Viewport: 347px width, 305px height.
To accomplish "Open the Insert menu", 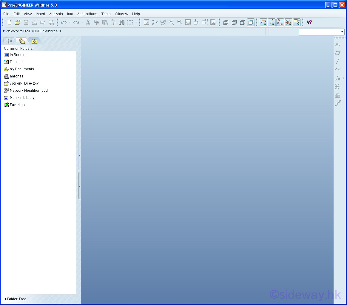I will [x=41, y=14].
